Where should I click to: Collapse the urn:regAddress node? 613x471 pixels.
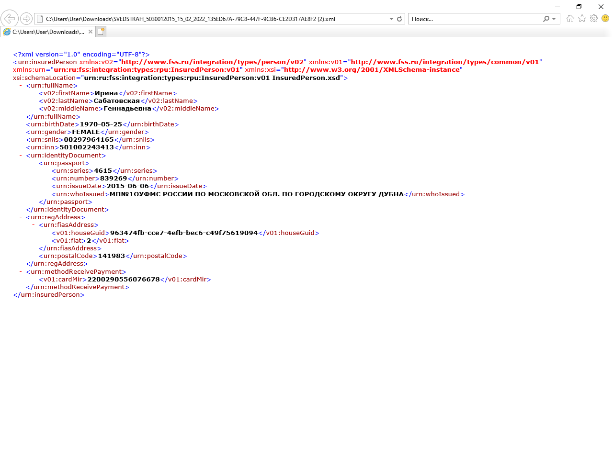pyautogui.click(x=21, y=217)
